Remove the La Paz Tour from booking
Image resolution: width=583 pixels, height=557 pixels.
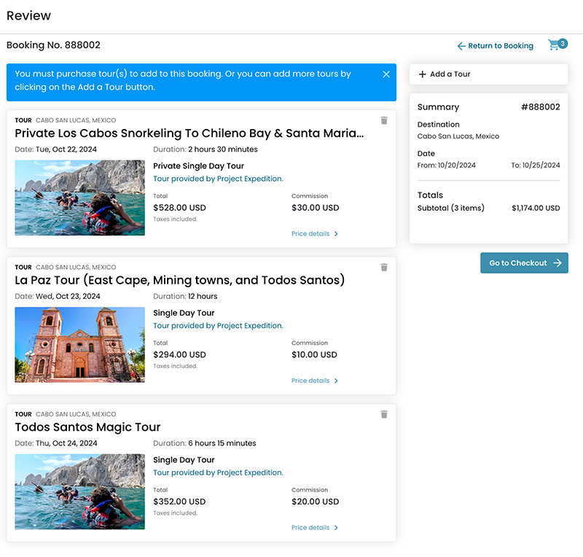coord(384,268)
